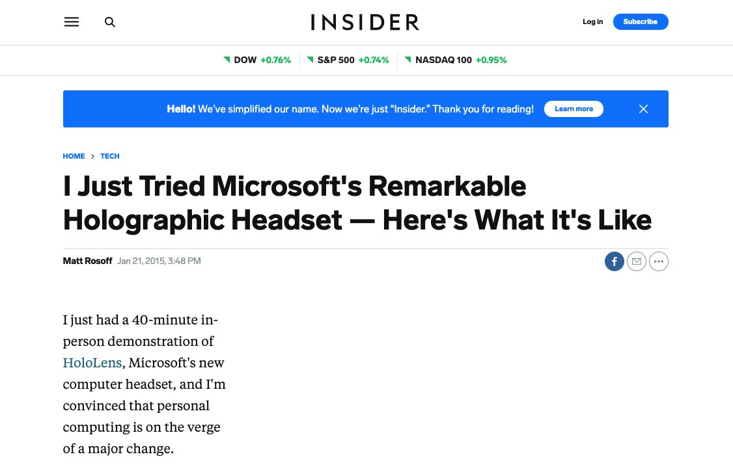Click the S&P 500 arrow indicator
The image size is (733, 474).
point(310,60)
